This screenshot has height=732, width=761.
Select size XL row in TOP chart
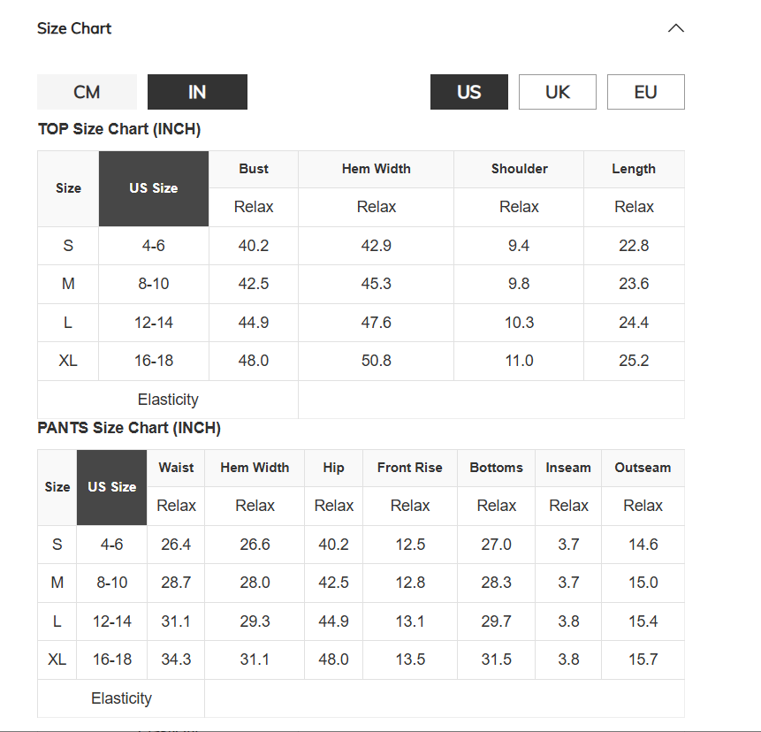(x=361, y=361)
